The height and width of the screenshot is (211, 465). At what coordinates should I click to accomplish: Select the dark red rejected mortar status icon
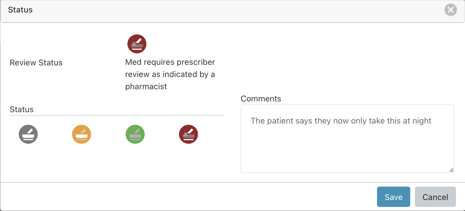[189, 134]
